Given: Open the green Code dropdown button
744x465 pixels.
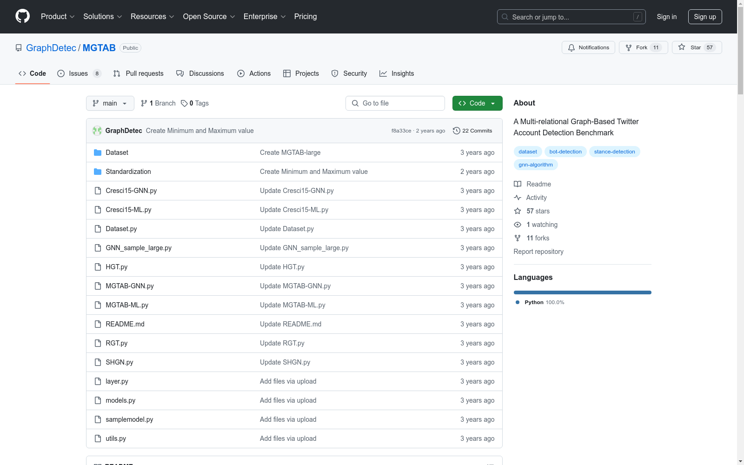Looking at the screenshot, I should pyautogui.click(x=477, y=103).
